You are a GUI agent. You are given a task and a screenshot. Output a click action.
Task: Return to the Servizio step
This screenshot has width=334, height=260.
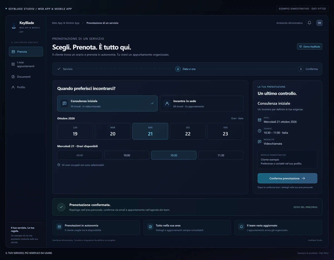tap(65, 69)
